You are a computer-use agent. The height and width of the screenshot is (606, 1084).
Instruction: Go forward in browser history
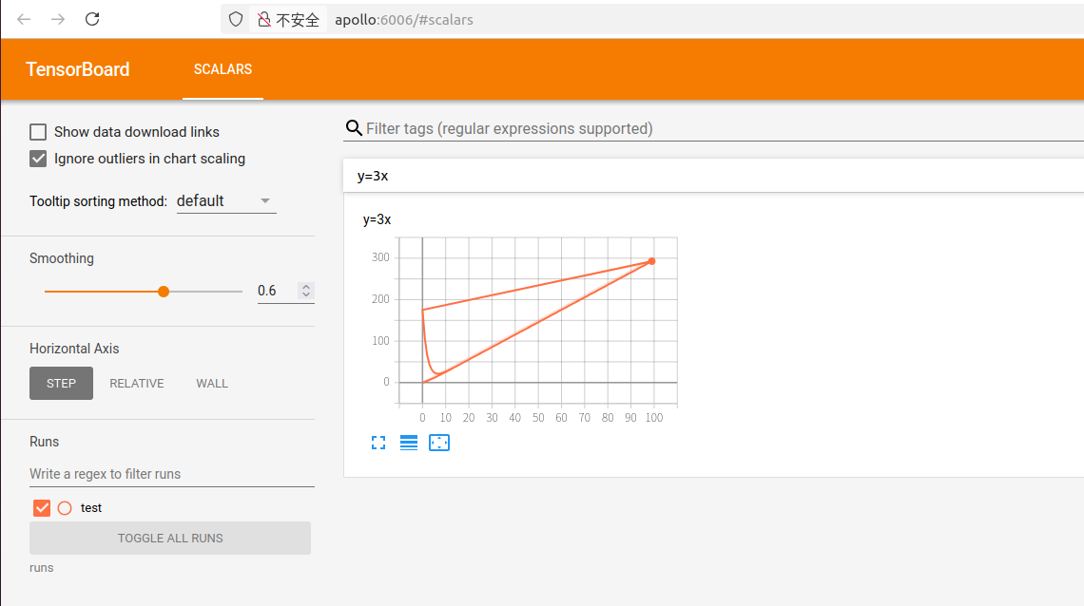point(58,19)
